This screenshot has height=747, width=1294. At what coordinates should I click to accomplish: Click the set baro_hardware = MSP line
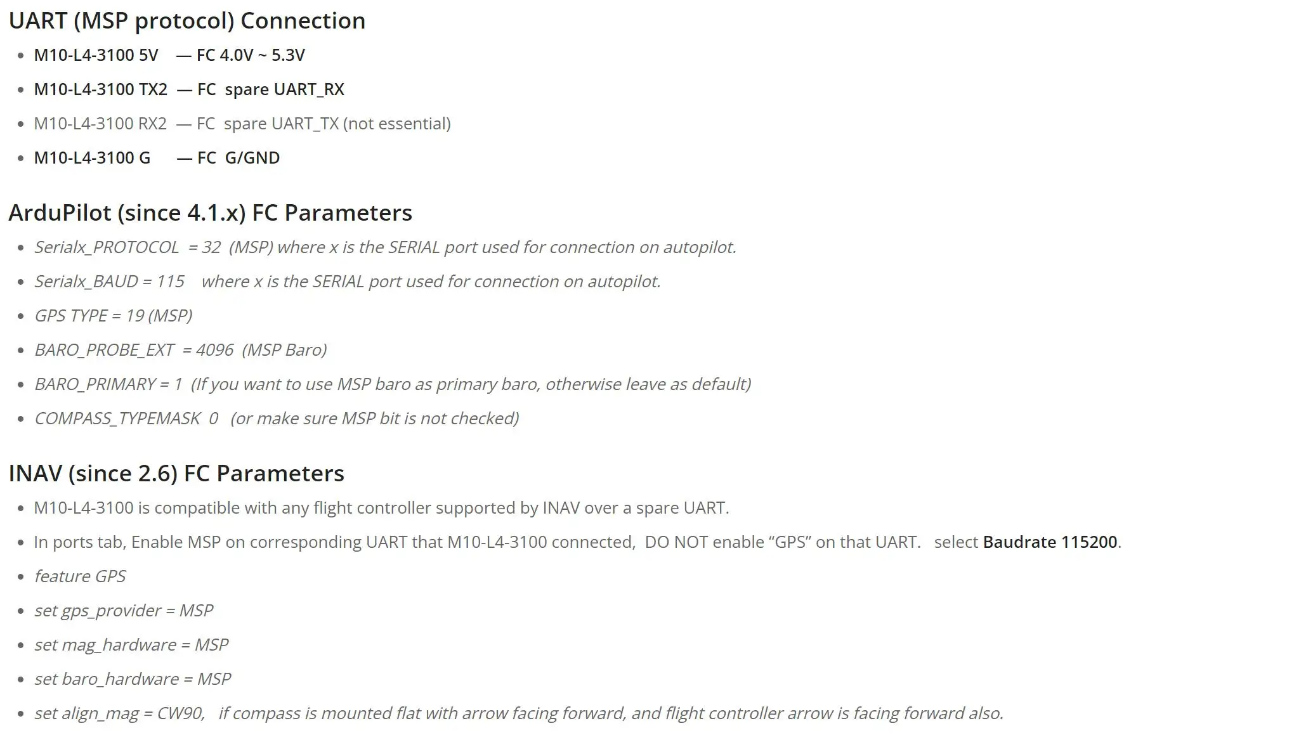click(132, 679)
